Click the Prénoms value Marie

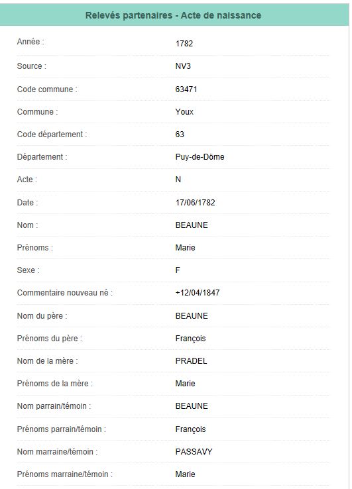tap(185, 248)
